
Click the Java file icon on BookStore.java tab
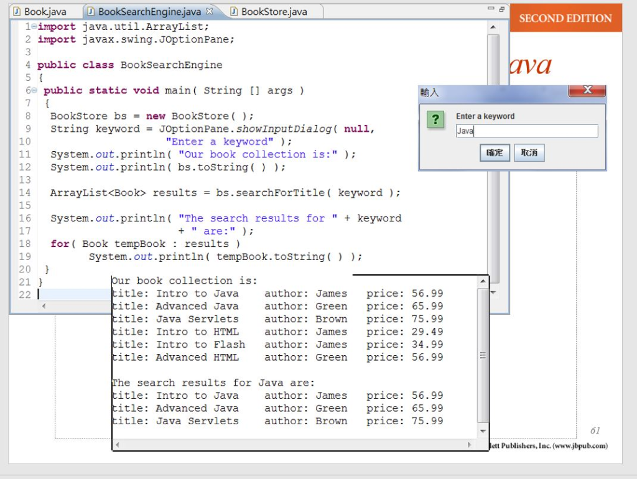[x=233, y=11]
